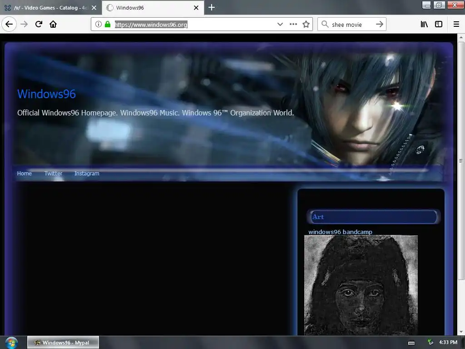Image resolution: width=465 pixels, height=349 pixels.
Task: Submit the search with the arrow button
Action: tap(379, 25)
